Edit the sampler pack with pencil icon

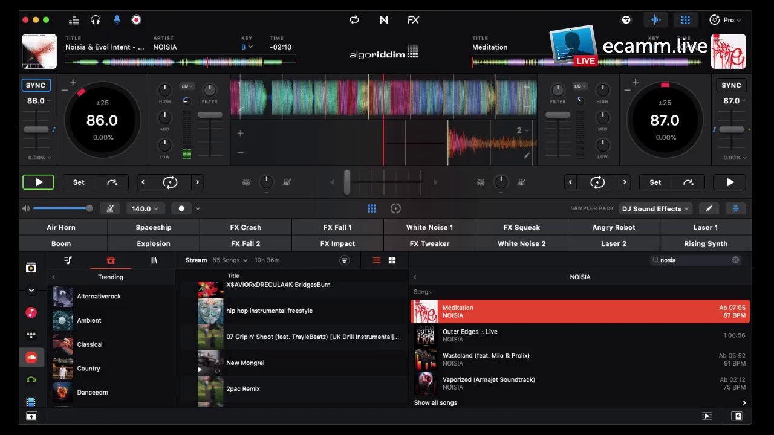point(709,208)
